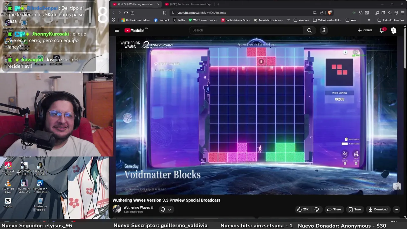Open the bookmarks apps grid icon
This screenshot has height=229, width=407.
113,20
